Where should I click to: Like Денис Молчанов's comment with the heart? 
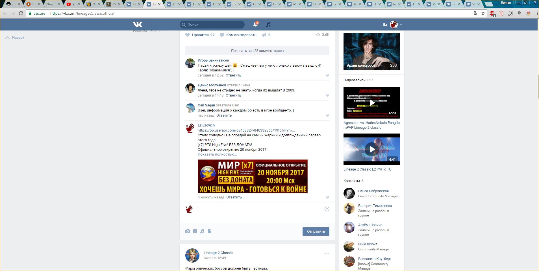(x=327, y=95)
